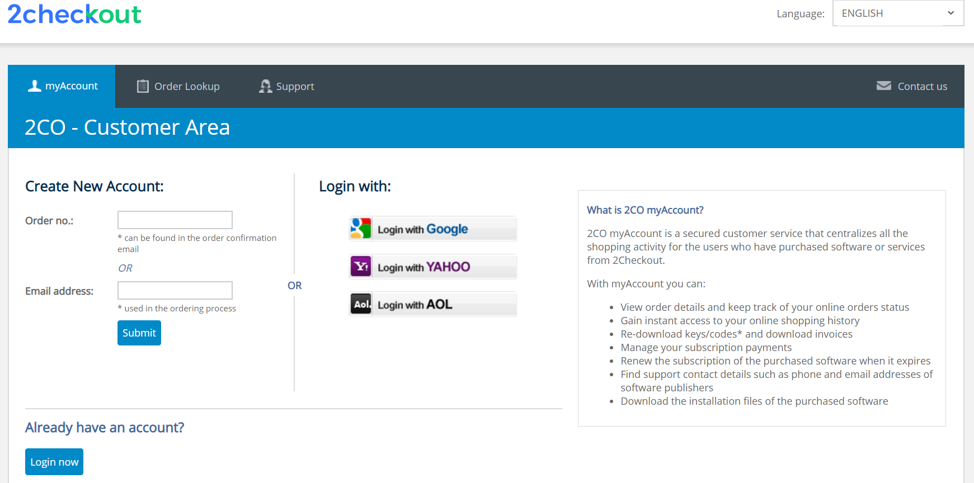Open the Contact us link
The image size is (974, 483).
coord(912,86)
